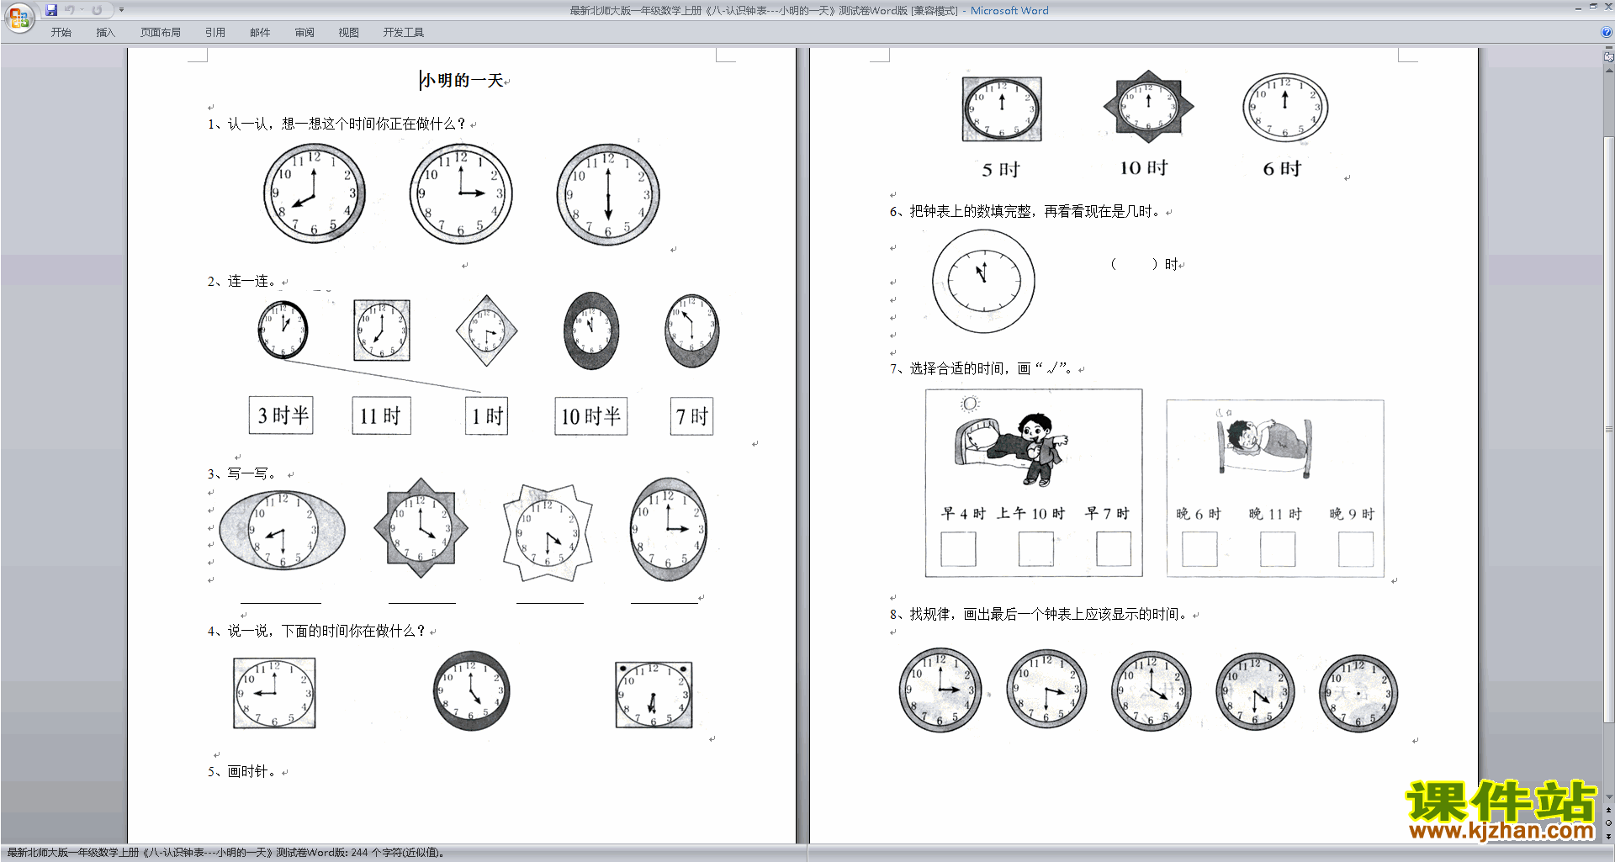Switch to the 引用 tab
The width and height of the screenshot is (1615, 862).
(215, 32)
